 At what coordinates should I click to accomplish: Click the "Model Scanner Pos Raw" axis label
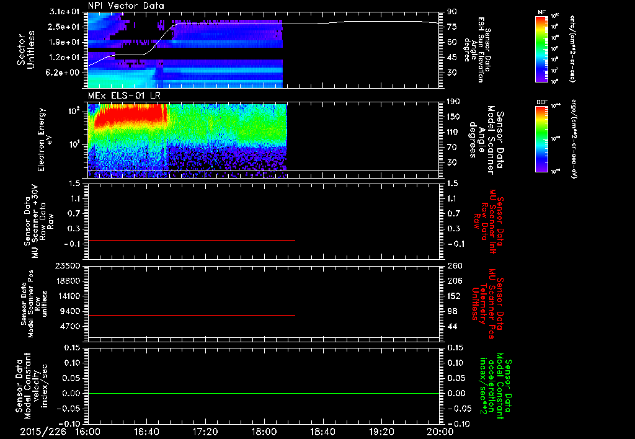[33, 304]
